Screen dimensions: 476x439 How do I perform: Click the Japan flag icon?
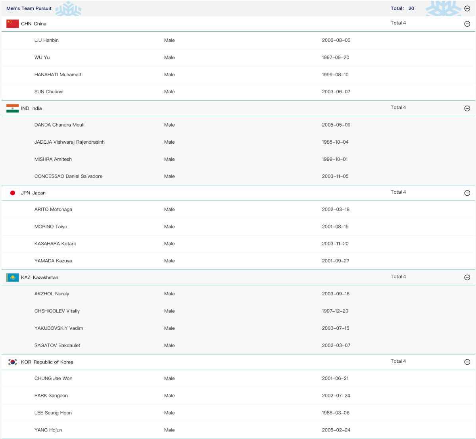pyautogui.click(x=13, y=193)
